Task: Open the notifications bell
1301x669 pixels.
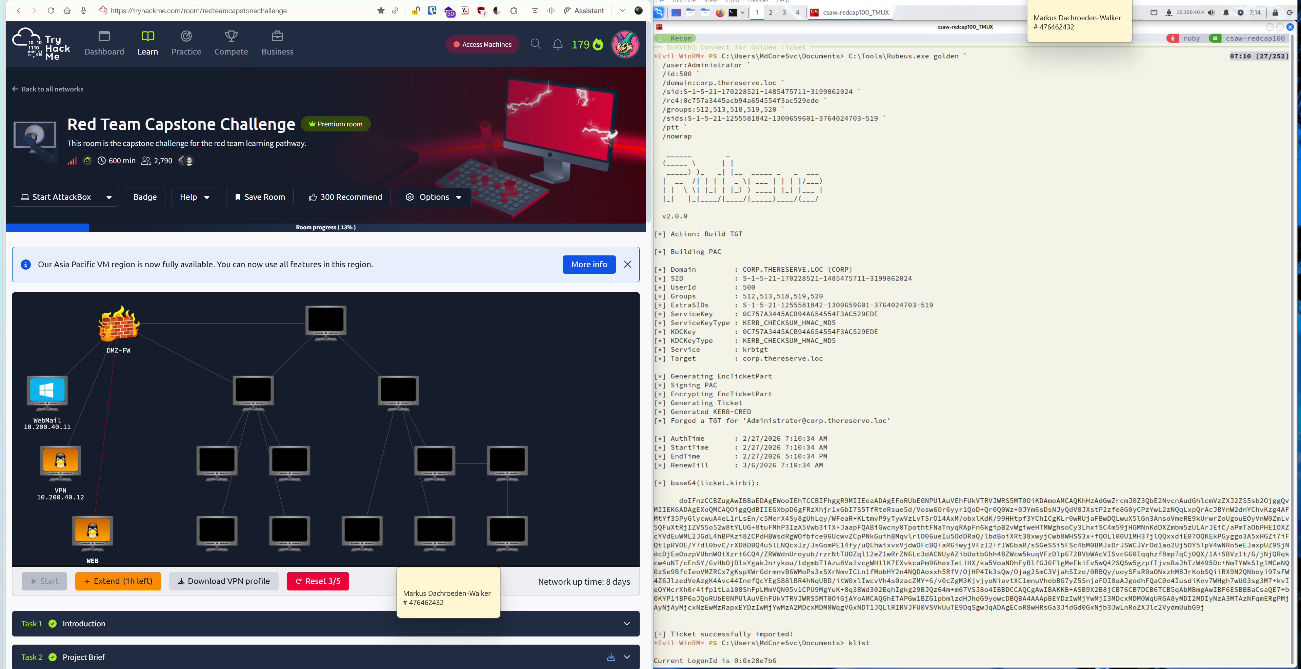Action: point(557,44)
